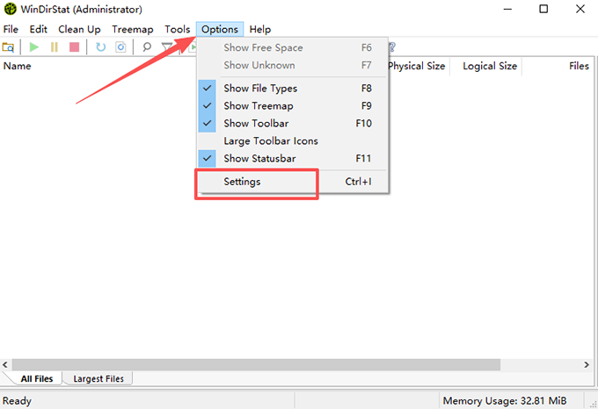Viewport: 598px width, 409px height.
Task: Click the red stop scan icon
Action: (75, 47)
